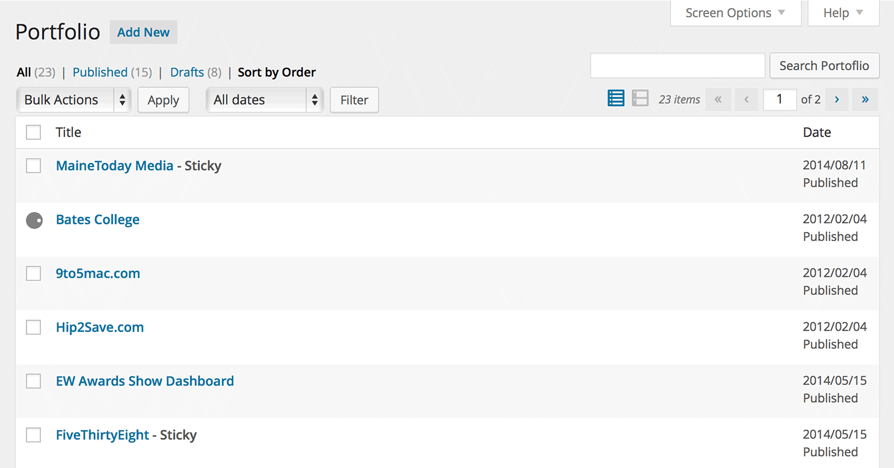Screen dimensions: 894x468
Task: Click the first page double arrow
Action: 718,99
